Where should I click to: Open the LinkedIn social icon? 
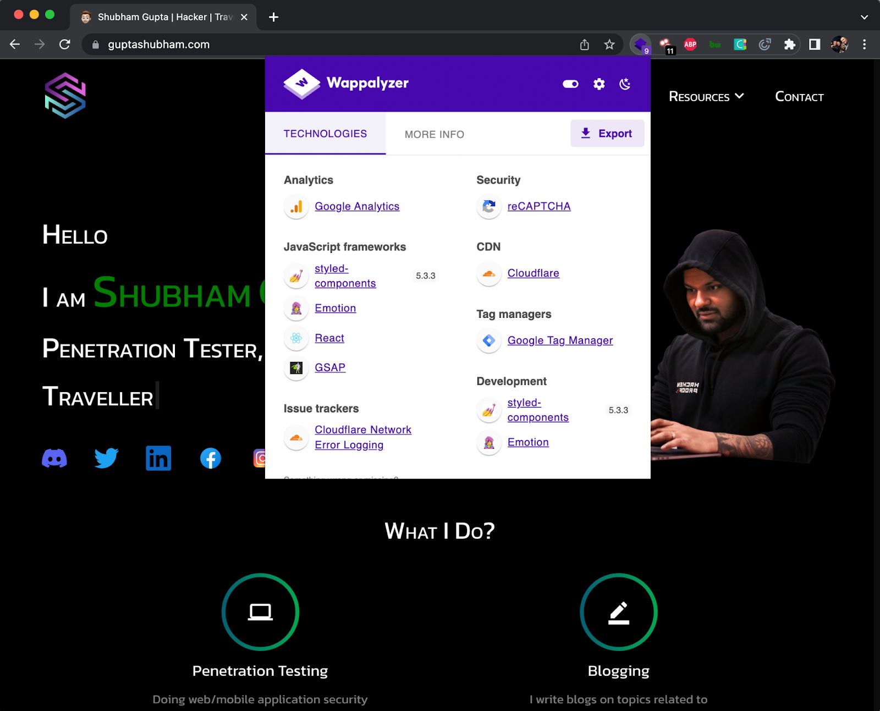[158, 458]
